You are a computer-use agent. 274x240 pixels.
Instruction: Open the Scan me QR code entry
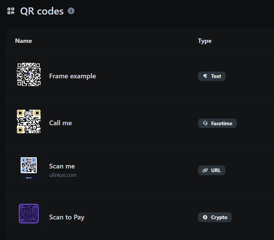[62, 166]
